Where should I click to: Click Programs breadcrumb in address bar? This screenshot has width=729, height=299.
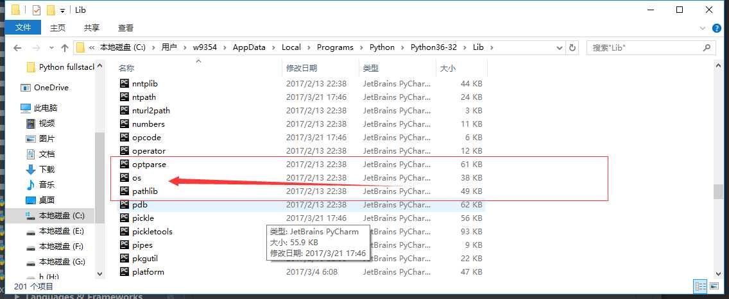(335, 47)
